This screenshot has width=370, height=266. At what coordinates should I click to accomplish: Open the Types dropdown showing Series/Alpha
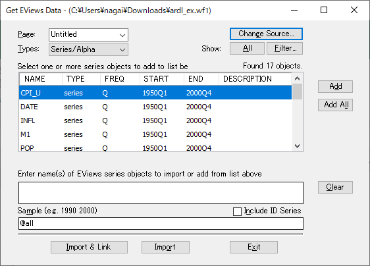point(88,49)
